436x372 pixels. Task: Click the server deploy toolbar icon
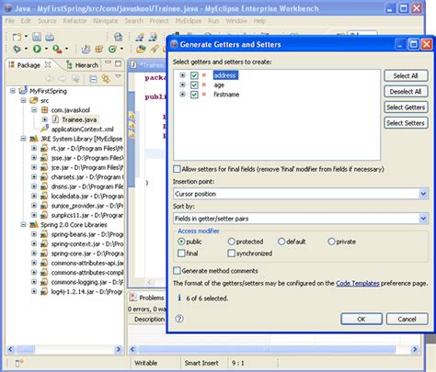(118, 37)
